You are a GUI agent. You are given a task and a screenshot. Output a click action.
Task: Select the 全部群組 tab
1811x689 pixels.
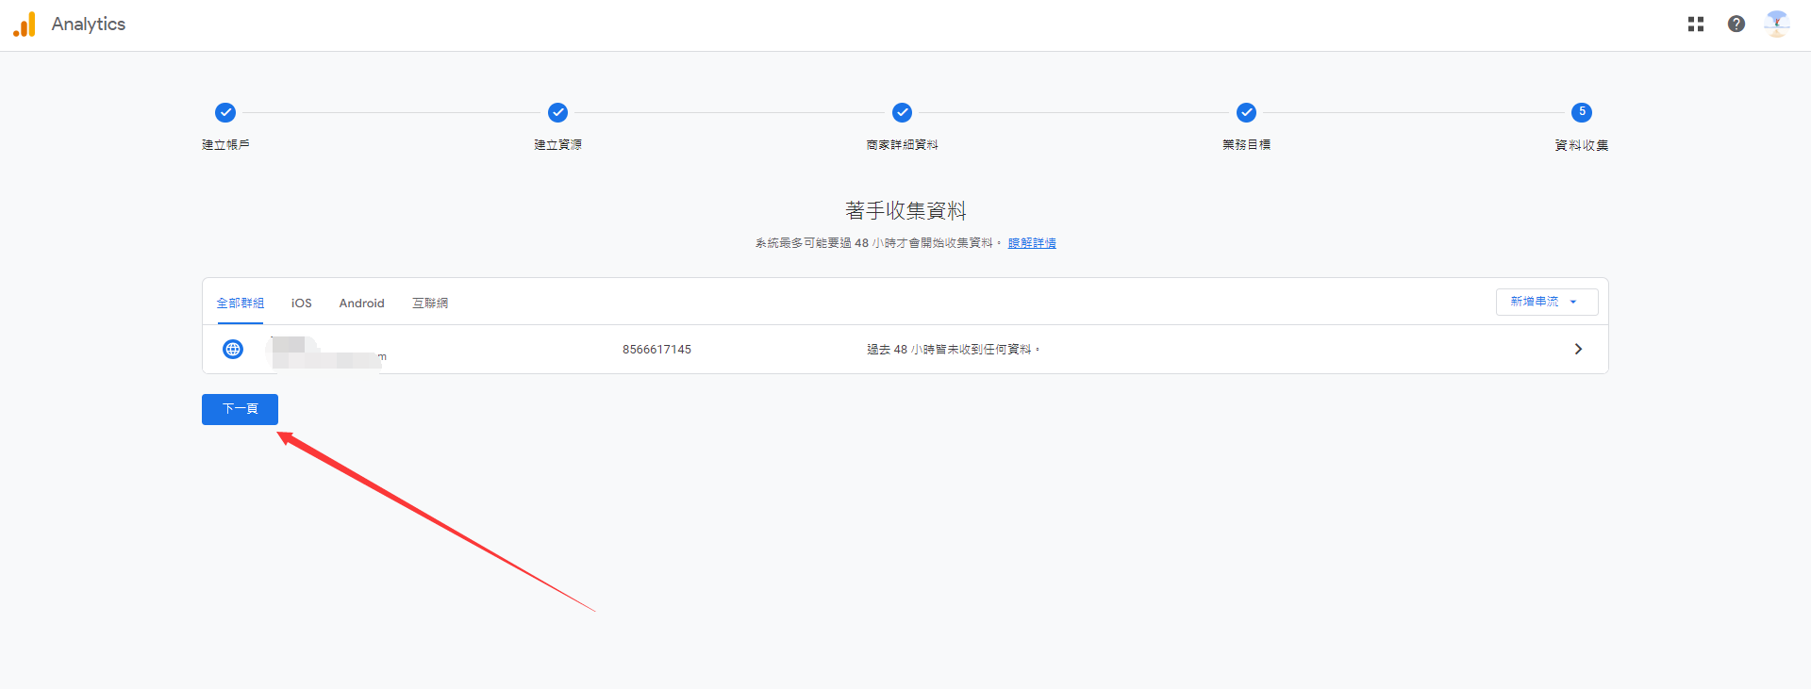coord(240,303)
